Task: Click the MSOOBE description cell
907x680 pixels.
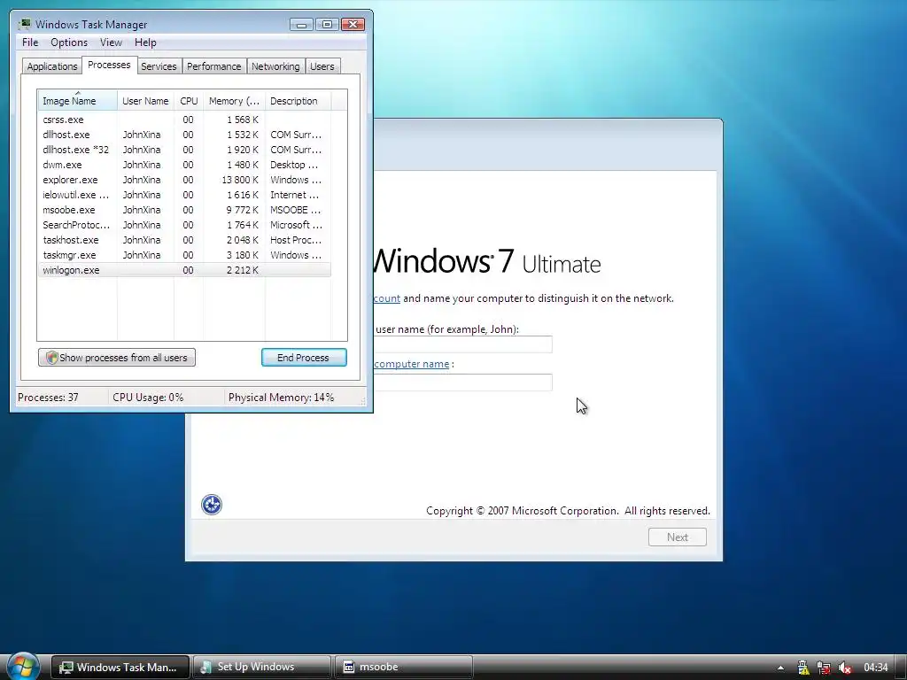Action: (x=295, y=210)
